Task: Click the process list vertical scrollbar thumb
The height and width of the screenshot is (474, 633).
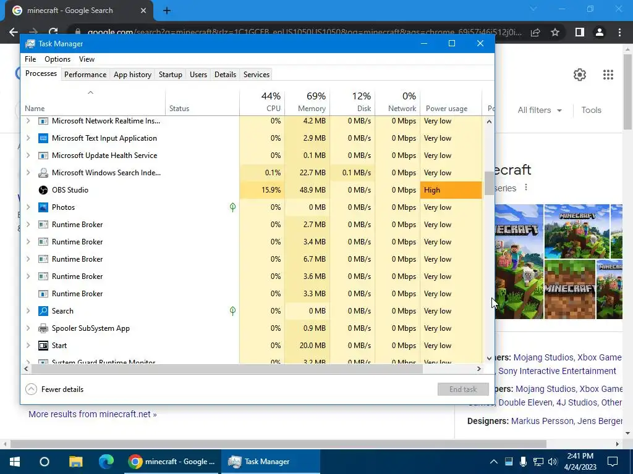Action: tap(489, 183)
